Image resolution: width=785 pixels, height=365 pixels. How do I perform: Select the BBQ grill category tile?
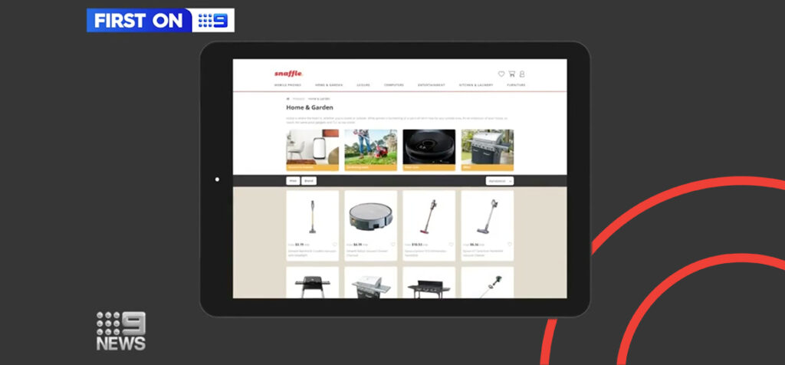click(487, 149)
